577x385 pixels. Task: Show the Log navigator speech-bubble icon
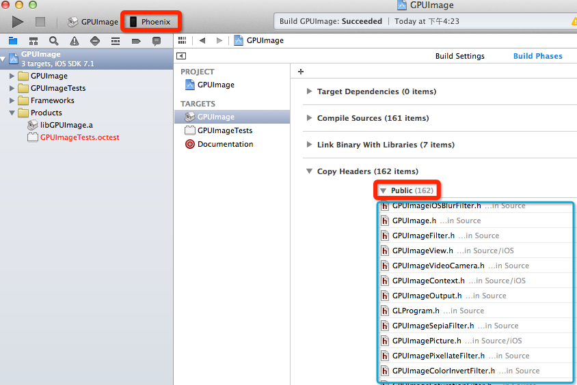pyautogui.click(x=157, y=41)
